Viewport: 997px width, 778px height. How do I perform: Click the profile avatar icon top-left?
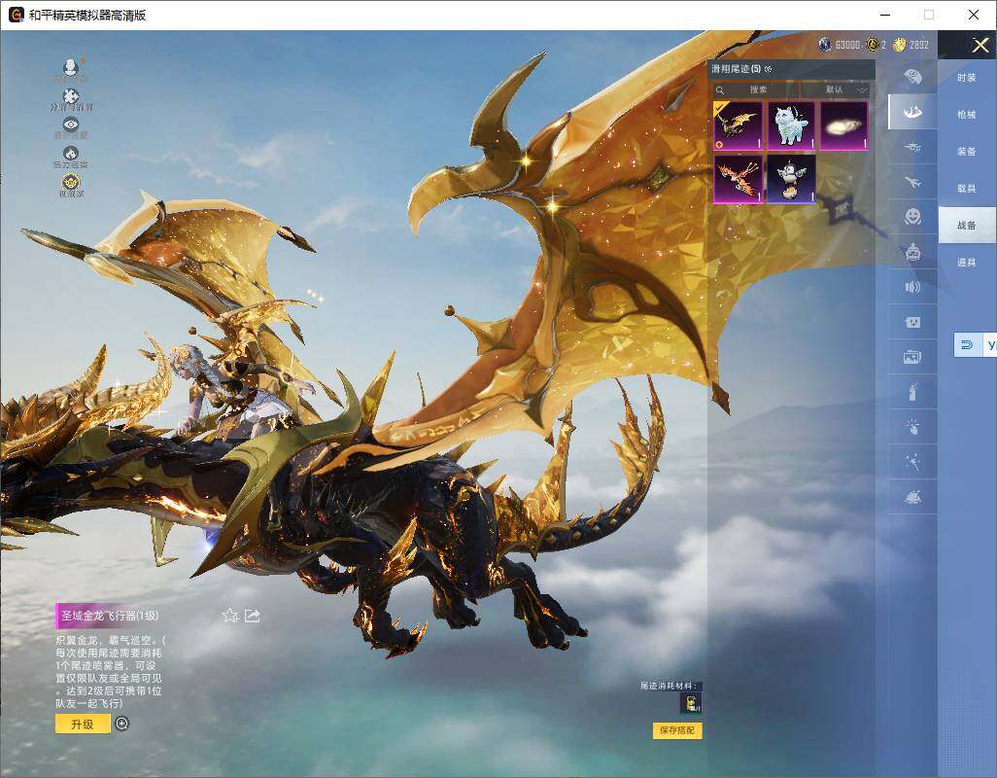click(71, 67)
